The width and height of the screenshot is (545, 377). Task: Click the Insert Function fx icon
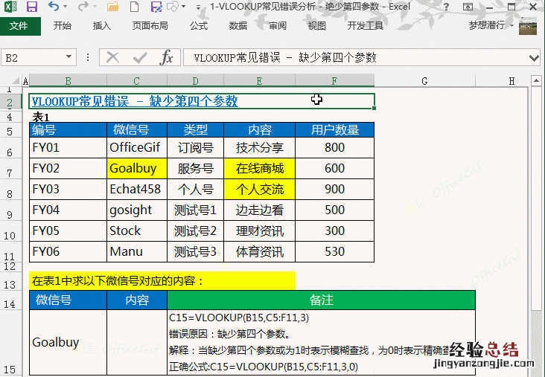coord(167,57)
